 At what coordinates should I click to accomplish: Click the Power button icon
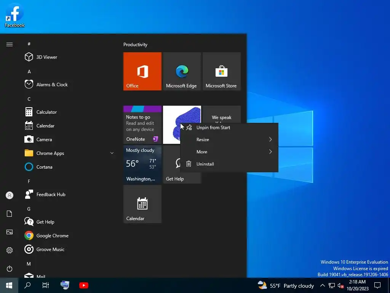[10, 269]
